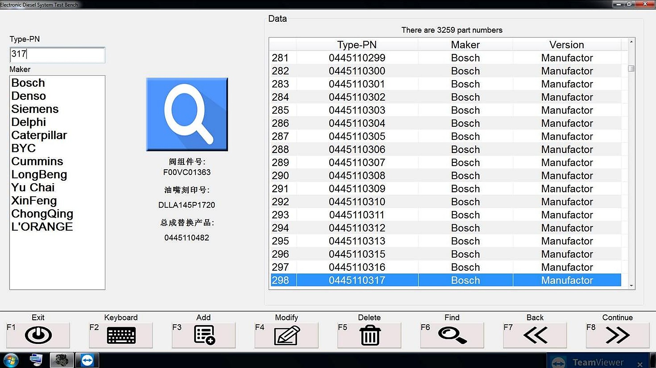Select part number 0445110305
Image resolution: width=656 pixels, height=368 pixels.
357,137
